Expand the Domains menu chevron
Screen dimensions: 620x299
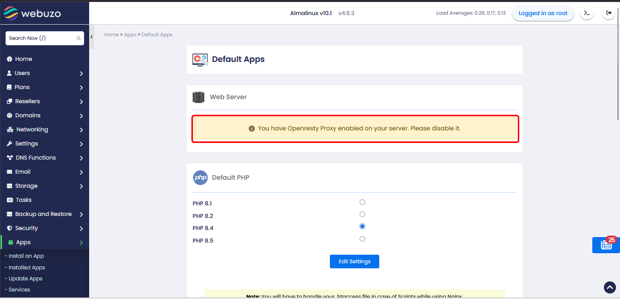(x=81, y=116)
